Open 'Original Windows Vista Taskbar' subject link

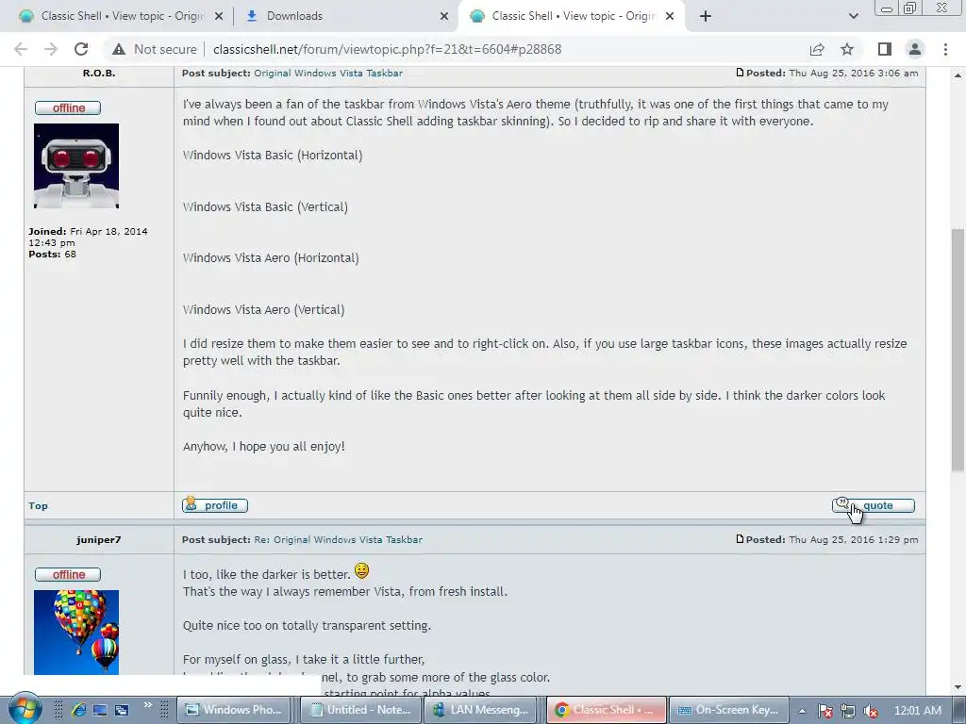pos(328,73)
